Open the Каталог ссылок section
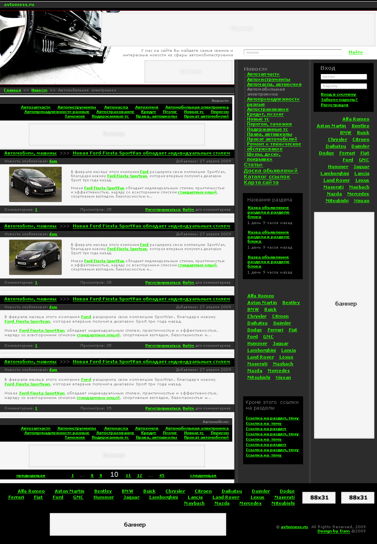 (x=267, y=177)
